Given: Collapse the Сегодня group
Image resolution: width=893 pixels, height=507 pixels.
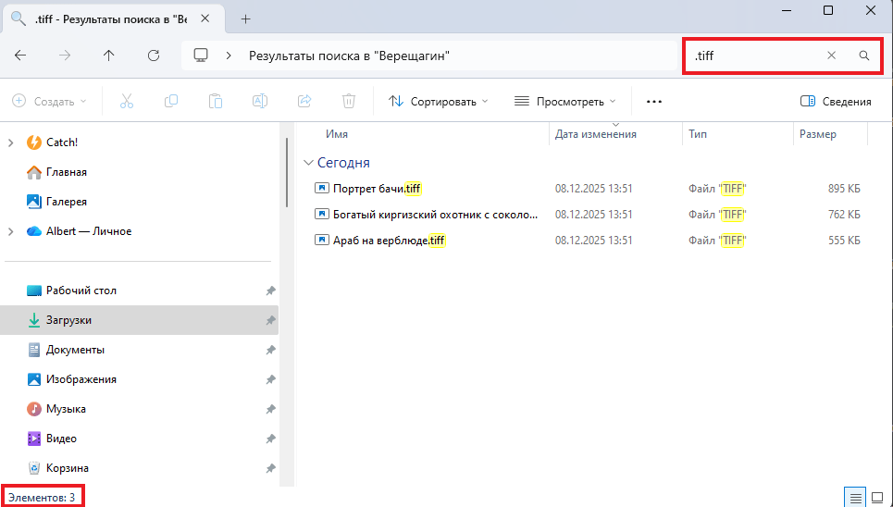Looking at the screenshot, I should click(309, 163).
